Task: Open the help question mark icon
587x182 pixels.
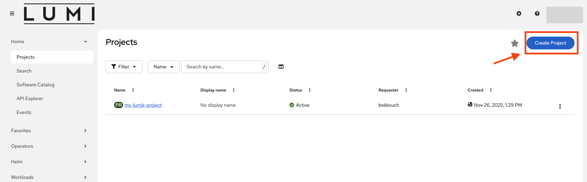Action: [537, 13]
